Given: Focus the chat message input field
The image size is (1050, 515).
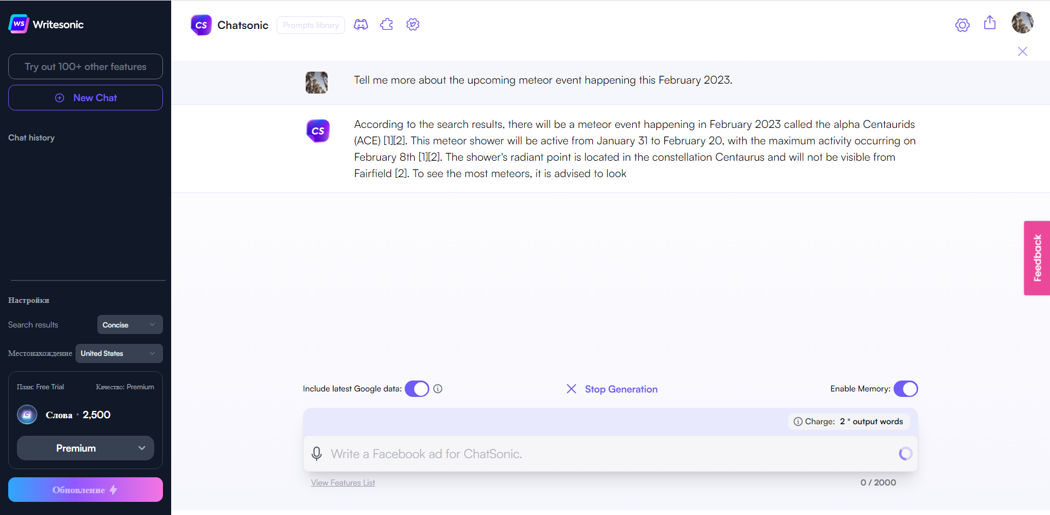Looking at the screenshot, I should (610, 454).
